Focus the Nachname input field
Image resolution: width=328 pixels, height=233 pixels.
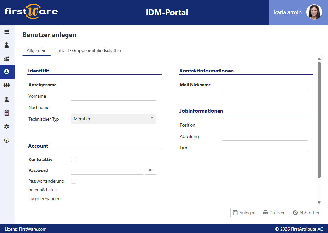pos(114,108)
